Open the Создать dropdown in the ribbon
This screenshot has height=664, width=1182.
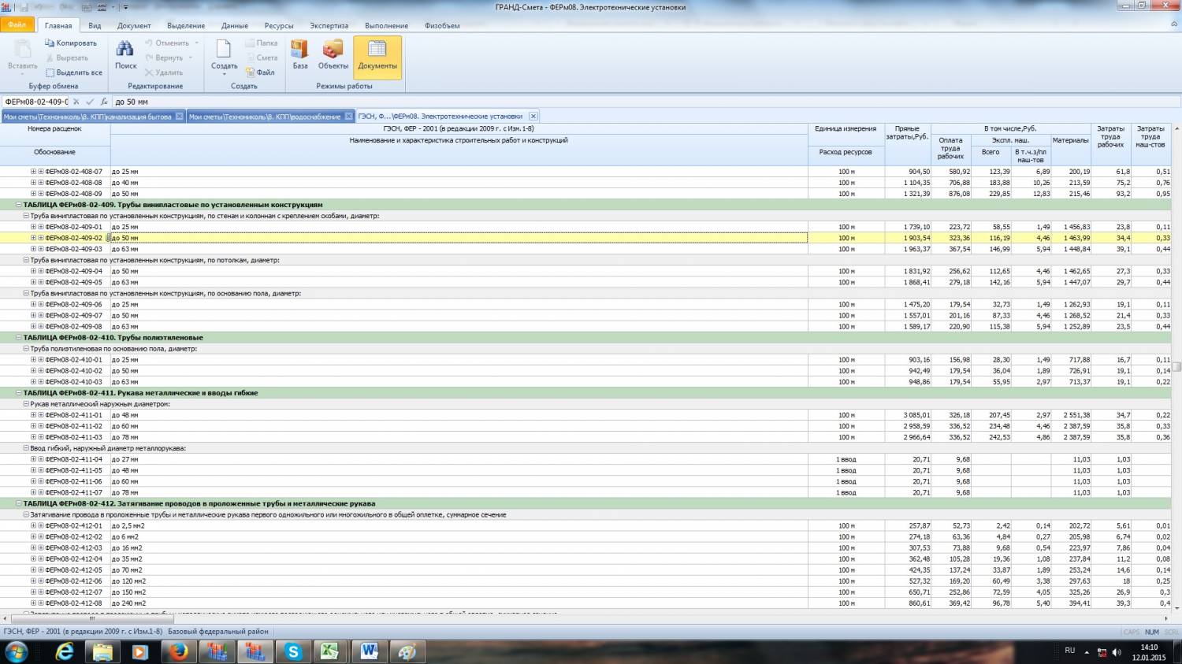[224, 72]
